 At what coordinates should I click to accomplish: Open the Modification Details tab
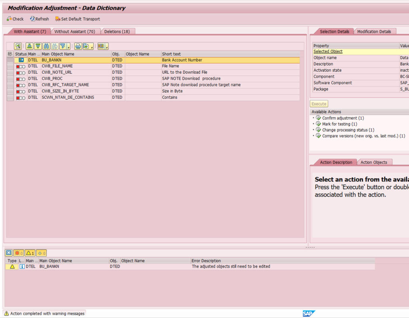[374, 31]
